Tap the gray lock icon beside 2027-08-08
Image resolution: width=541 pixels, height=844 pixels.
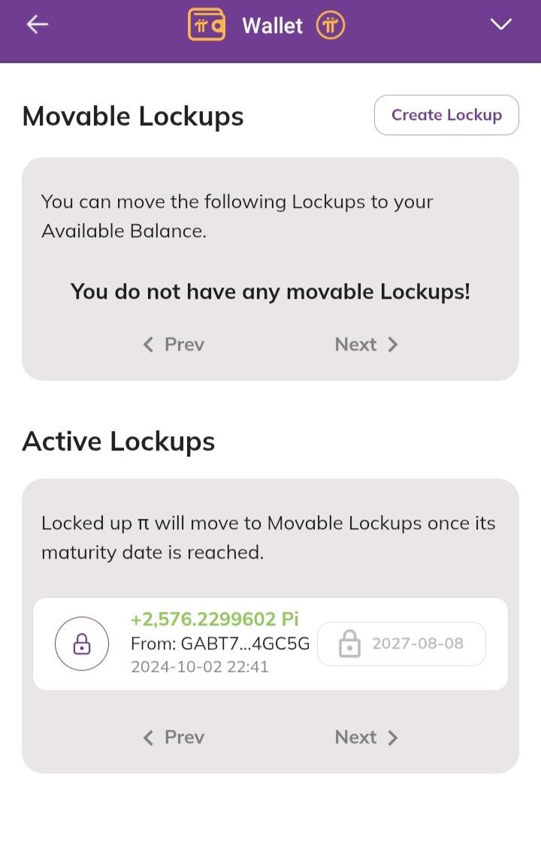(x=349, y=644)
